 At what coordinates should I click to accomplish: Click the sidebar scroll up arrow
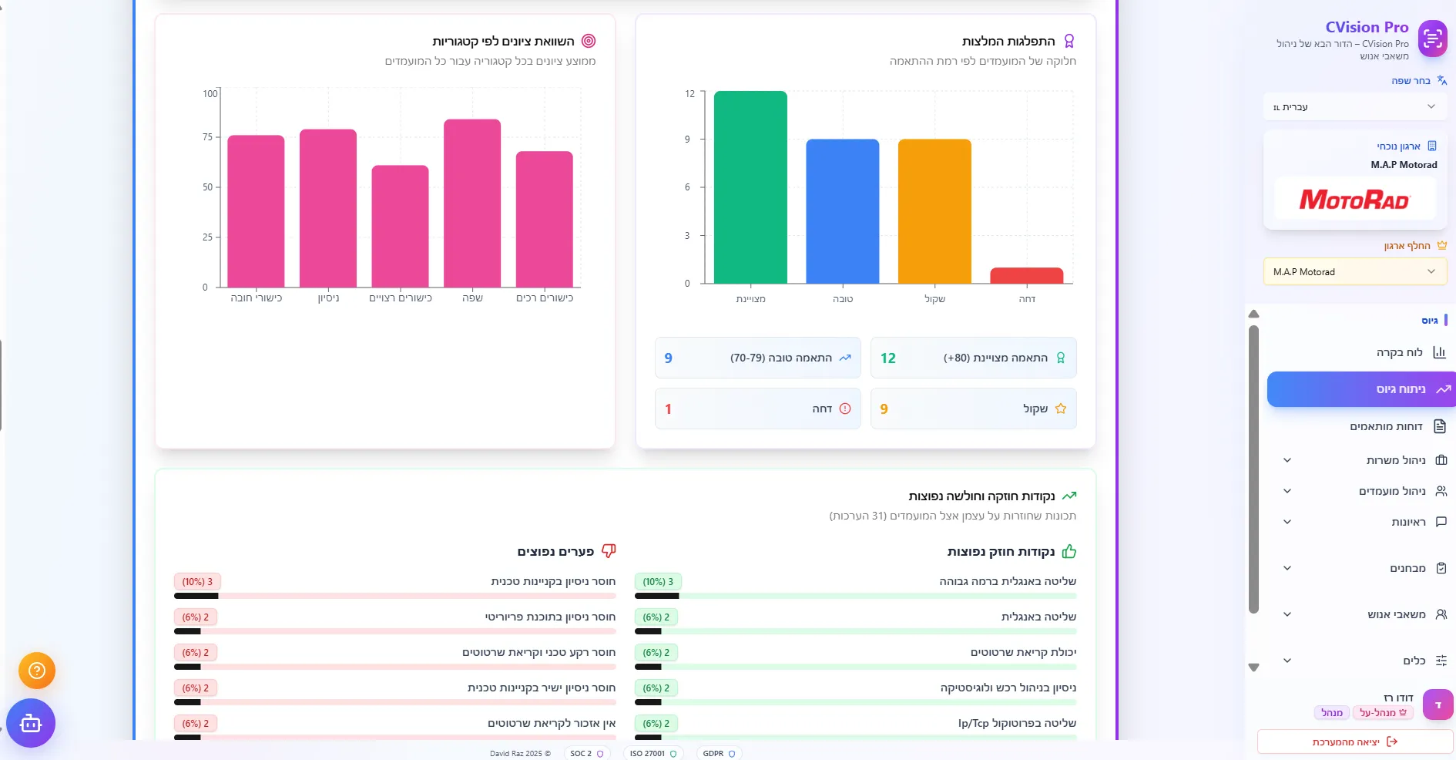pos(1253,314)
